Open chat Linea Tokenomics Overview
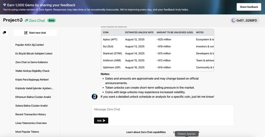This screenshot has width=265, height=137. pyautogui.click(x=31, y=123)
